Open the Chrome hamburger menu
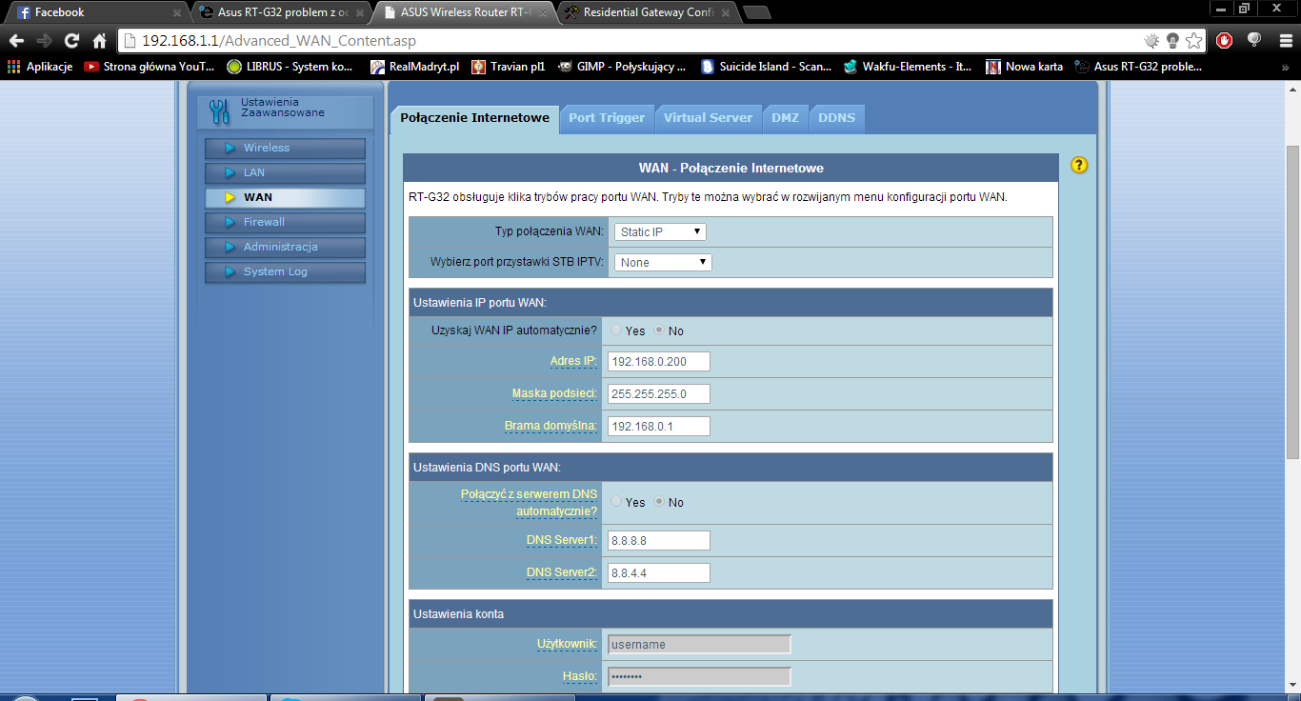Image resolution: width=1301 pixels, height=701 pixels. click(1285, 41)
